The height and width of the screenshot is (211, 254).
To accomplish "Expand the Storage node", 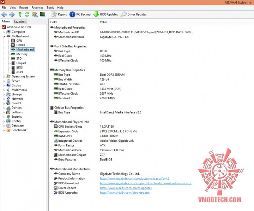I will point(4,94).
